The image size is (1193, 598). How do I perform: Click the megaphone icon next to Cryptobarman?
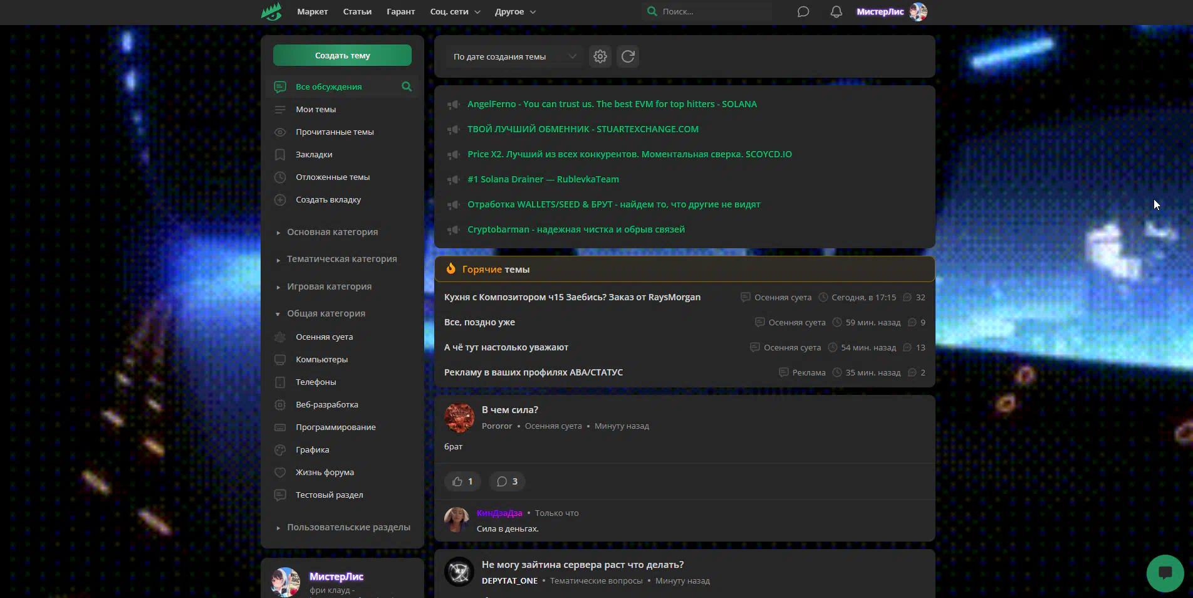(453, 230)
